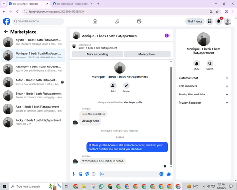
Task: Open the Facebook menu grid icon
Action: (x=210, y=21)
